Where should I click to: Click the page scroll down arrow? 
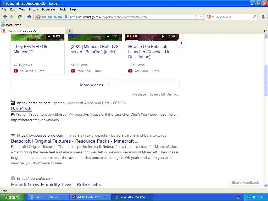pos(266,186)
